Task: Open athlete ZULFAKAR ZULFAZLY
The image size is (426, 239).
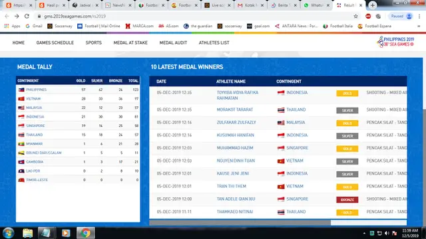Action: tap(236, 122)
